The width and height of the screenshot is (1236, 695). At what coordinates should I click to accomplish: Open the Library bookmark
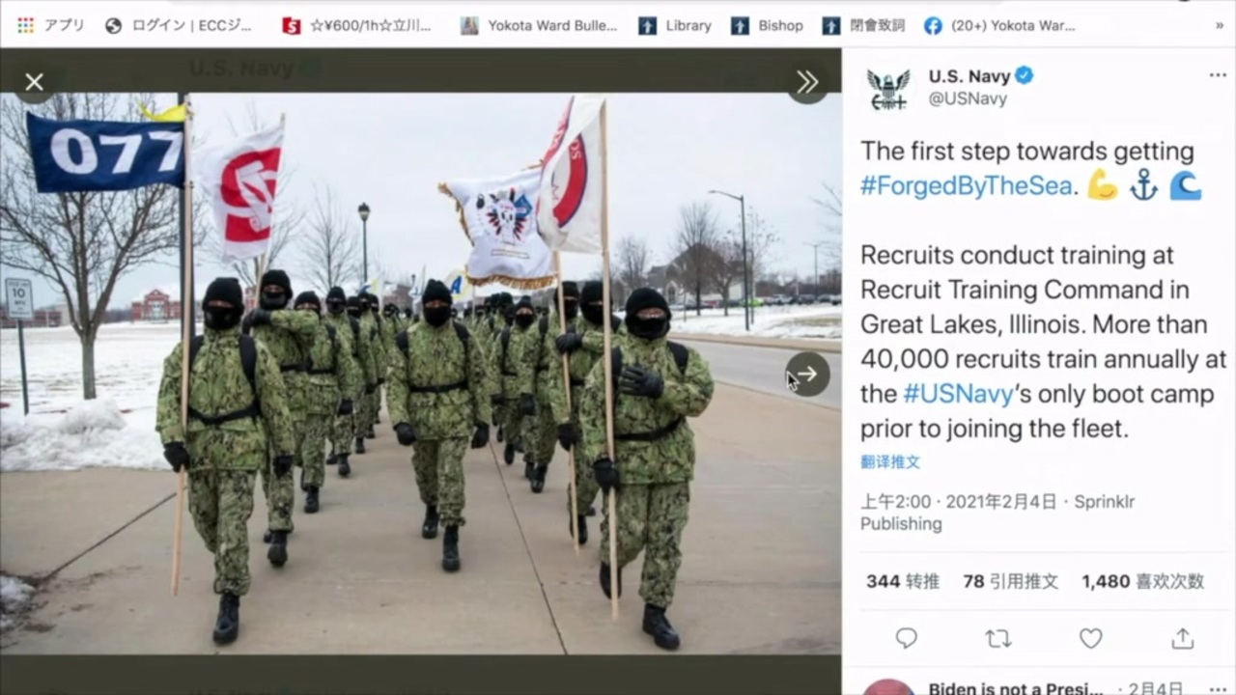pos(675,25)
